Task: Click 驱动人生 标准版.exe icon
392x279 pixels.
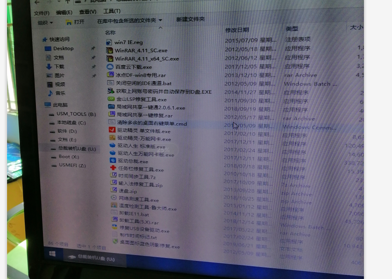Action: (112, 145)
